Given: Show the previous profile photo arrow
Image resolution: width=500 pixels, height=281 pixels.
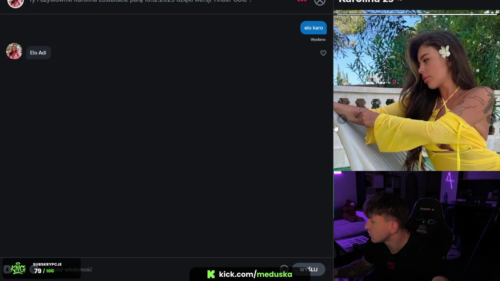Looking at the screenshot, I should point(342,118).
